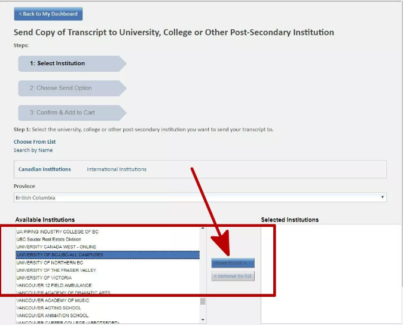Viewport: 403px width, 325px height.
Task: Click the institutions list scroll-down arrow
Action: [203, 320]
